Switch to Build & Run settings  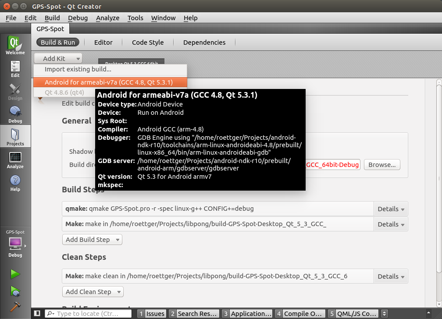(58, 42)
